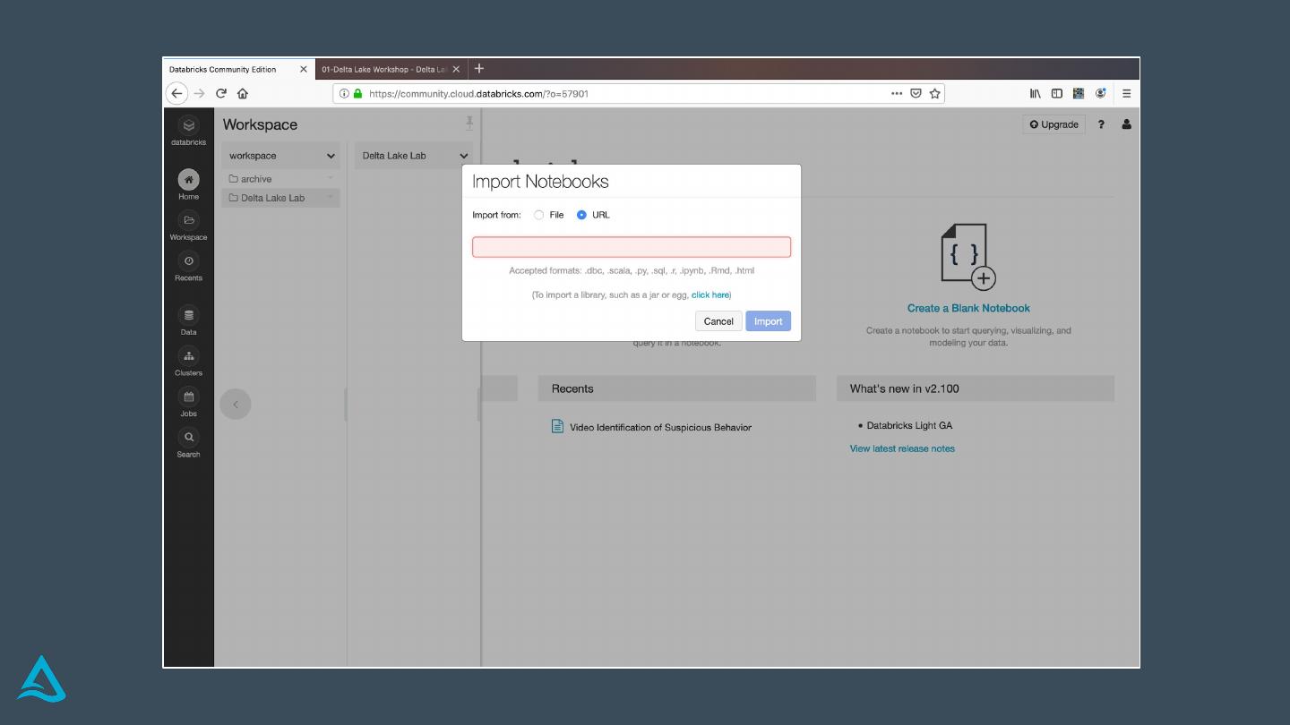Open the Firefox hamburger menu
Image resolution: width=1290 pixels, height=725 pixels.
tap(1126, 93)
